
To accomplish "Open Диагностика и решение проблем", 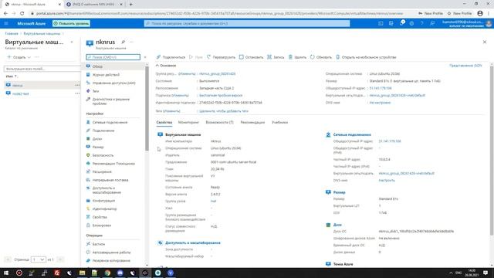I will click(111, 101).
